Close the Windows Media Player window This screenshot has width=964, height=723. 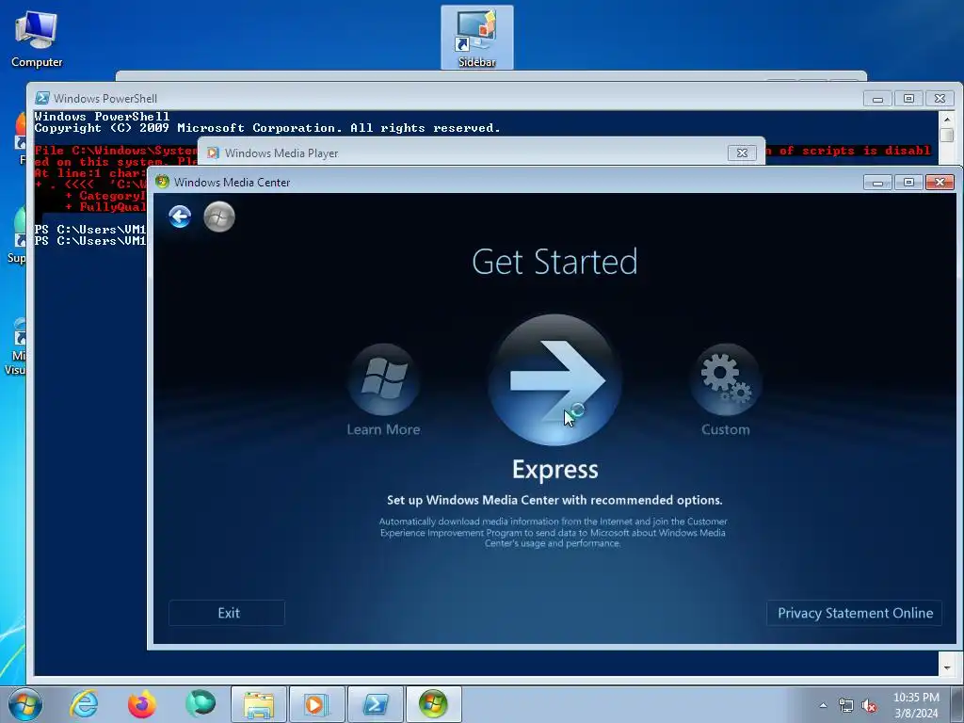742,153
